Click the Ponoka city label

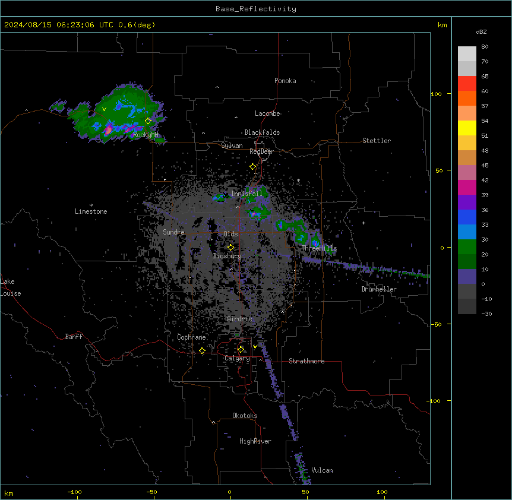tap(285, 81)
